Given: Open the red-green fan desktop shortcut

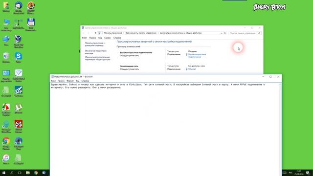Looking at the screenshot, I should pos(6,110).
